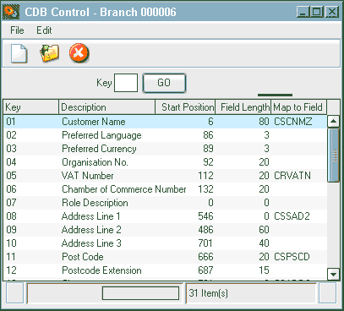Click the scrollbar up arrow
The height and width of the screenshot is (311, 344).
[333, 122]
